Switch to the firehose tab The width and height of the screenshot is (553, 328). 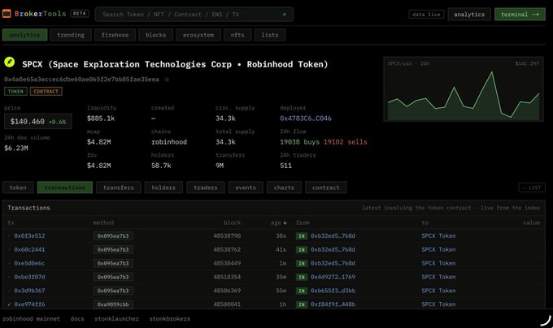(115, 35)
